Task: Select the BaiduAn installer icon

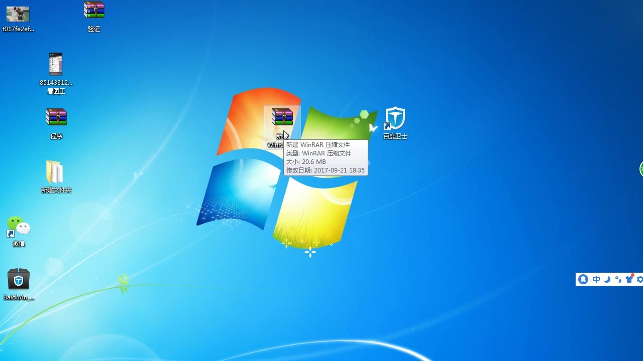Action: coord(19,279)
